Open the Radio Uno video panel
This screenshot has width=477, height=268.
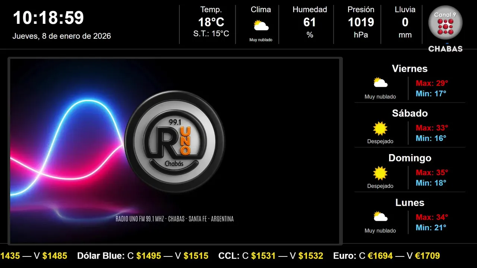(175, 151)
